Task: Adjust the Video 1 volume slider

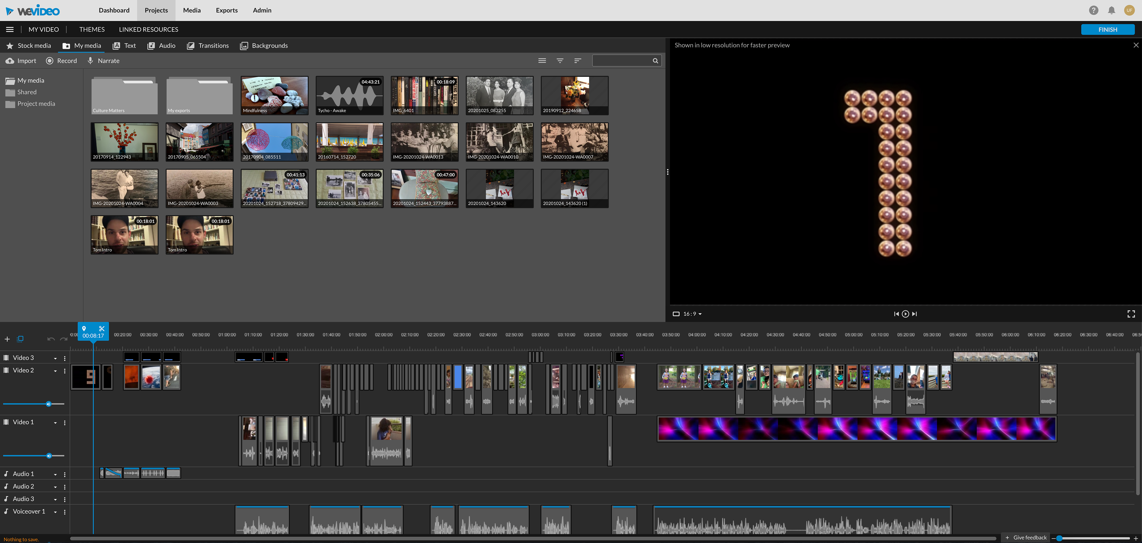Action: (x=49, y=456)
